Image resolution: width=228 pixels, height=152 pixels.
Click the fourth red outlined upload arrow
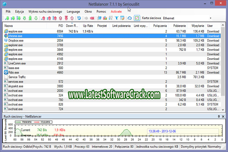60,18
